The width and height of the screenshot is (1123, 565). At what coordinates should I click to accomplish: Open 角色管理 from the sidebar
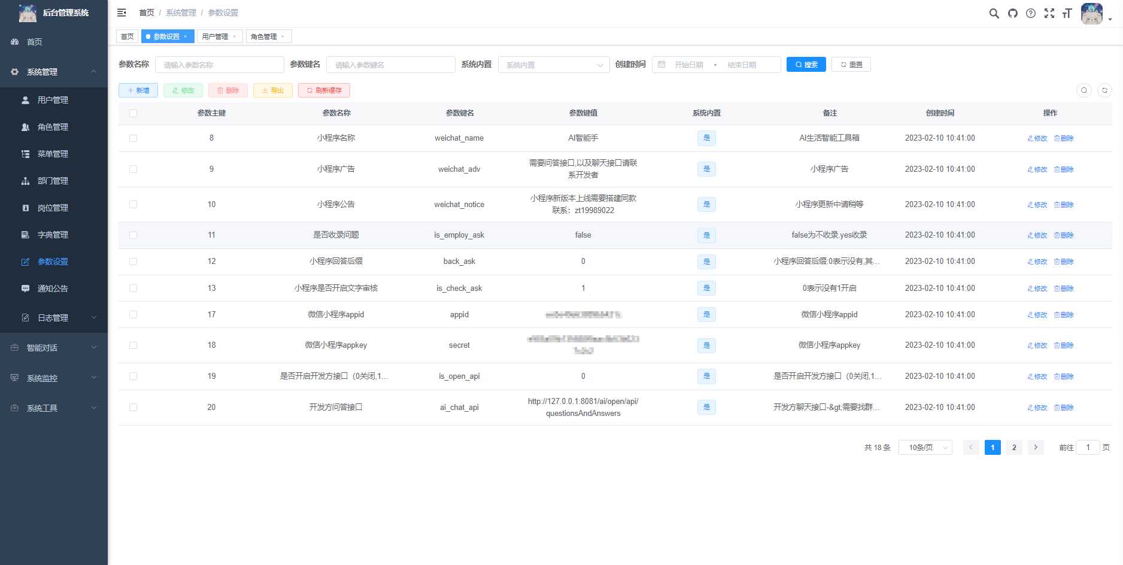point(54,127)
